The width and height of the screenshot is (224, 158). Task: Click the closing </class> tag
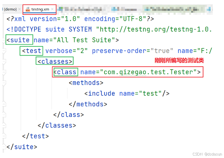69,115
